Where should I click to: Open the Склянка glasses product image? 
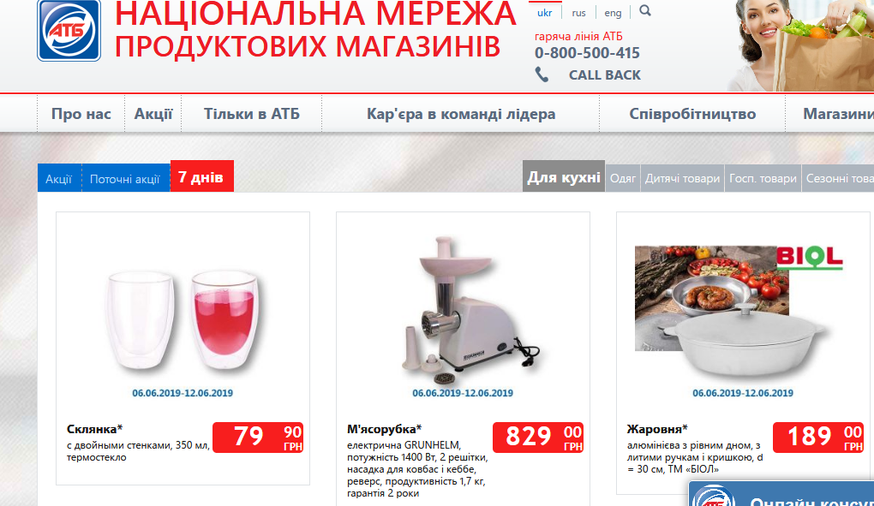pyautogui.click(x=183, y=320)
